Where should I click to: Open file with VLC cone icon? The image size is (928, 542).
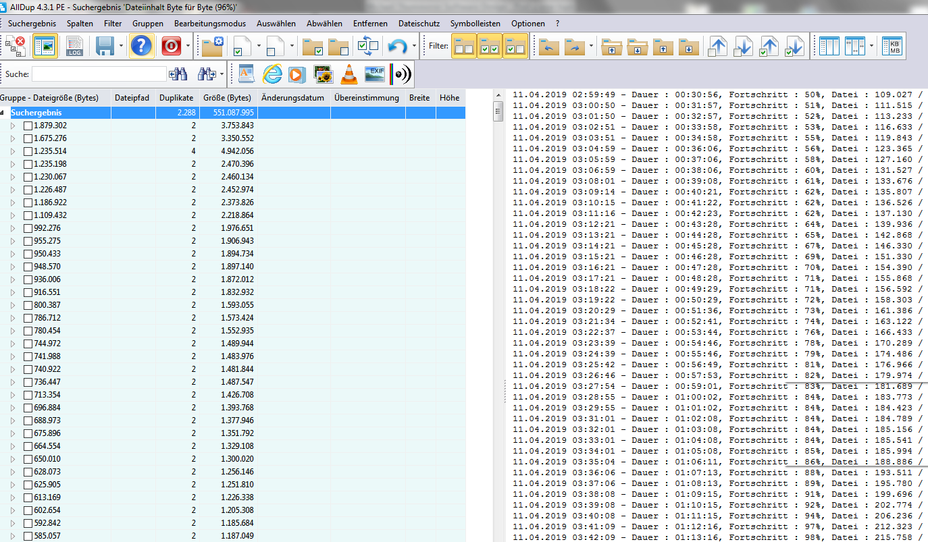coord(349,74)
